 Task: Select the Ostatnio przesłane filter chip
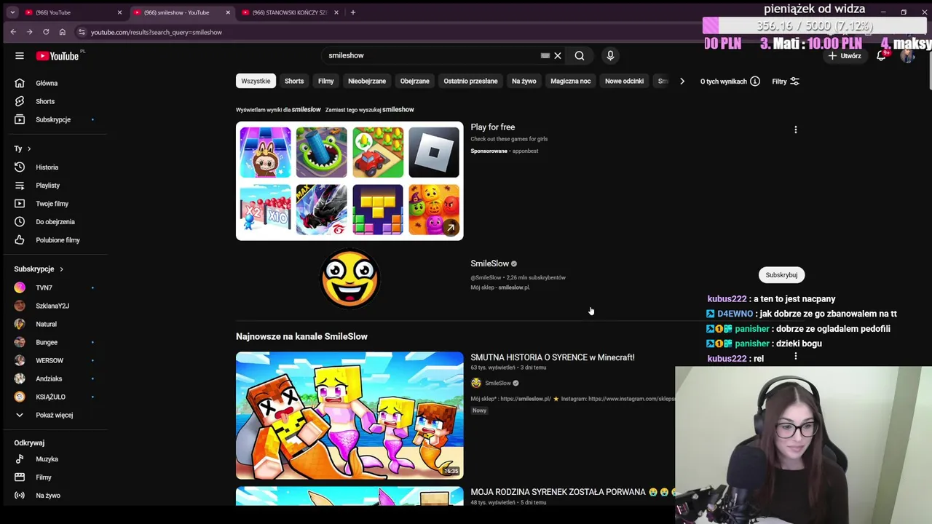click(470, 81)
